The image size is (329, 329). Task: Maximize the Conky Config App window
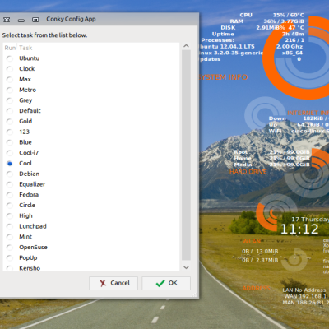(x=35, y=20)
